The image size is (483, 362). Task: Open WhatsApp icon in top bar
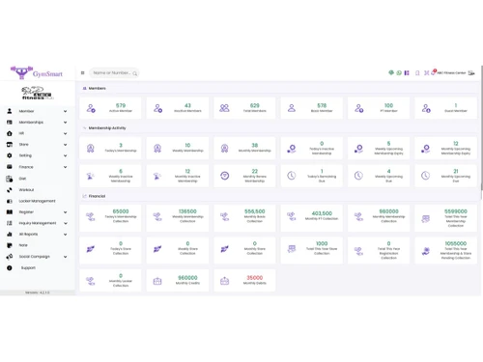(399, 73)
